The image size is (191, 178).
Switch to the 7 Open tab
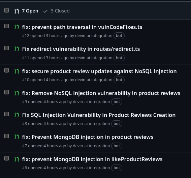(26, 11)
